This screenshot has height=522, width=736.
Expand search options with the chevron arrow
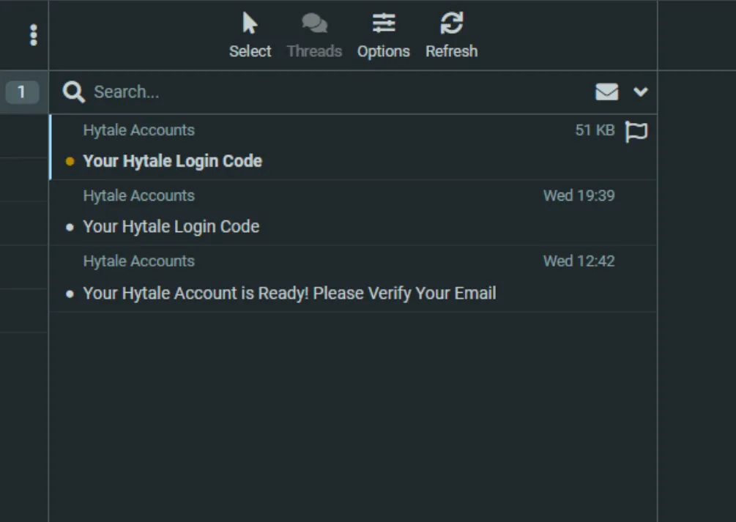click(x=641, y=92)
